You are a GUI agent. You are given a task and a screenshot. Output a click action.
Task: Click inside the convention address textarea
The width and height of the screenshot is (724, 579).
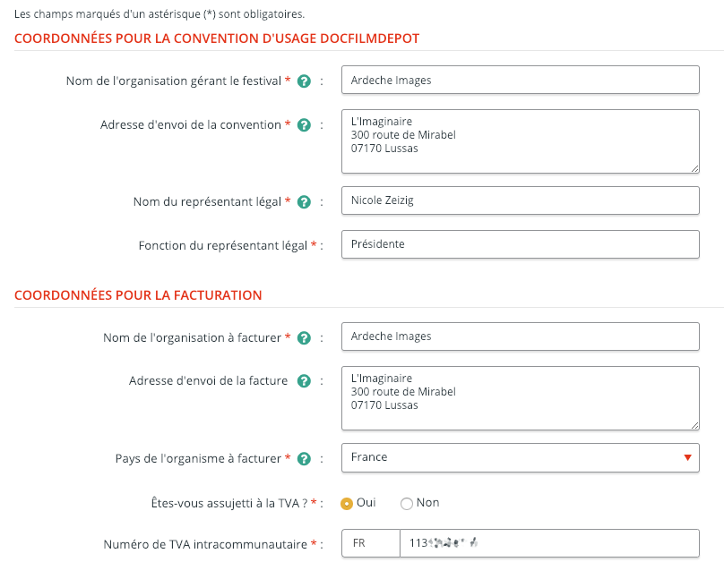[x=520, y=140]
